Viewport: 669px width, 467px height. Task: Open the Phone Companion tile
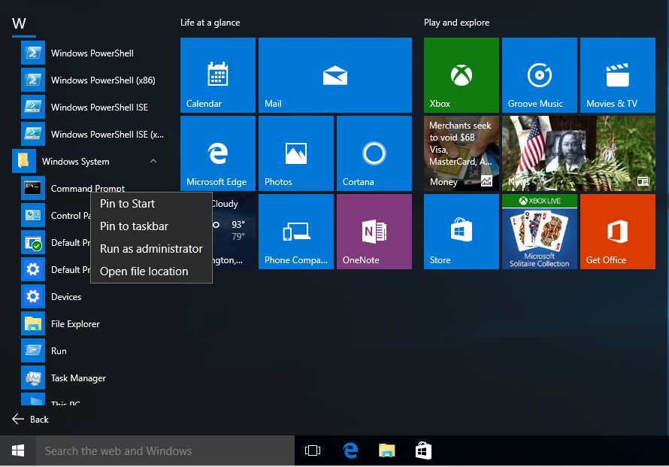point(296,232)
